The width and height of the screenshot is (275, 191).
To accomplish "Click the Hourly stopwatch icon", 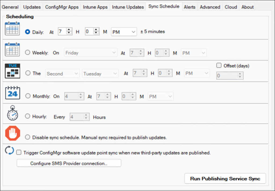I will pyautogui.click(x=12, y=113).
